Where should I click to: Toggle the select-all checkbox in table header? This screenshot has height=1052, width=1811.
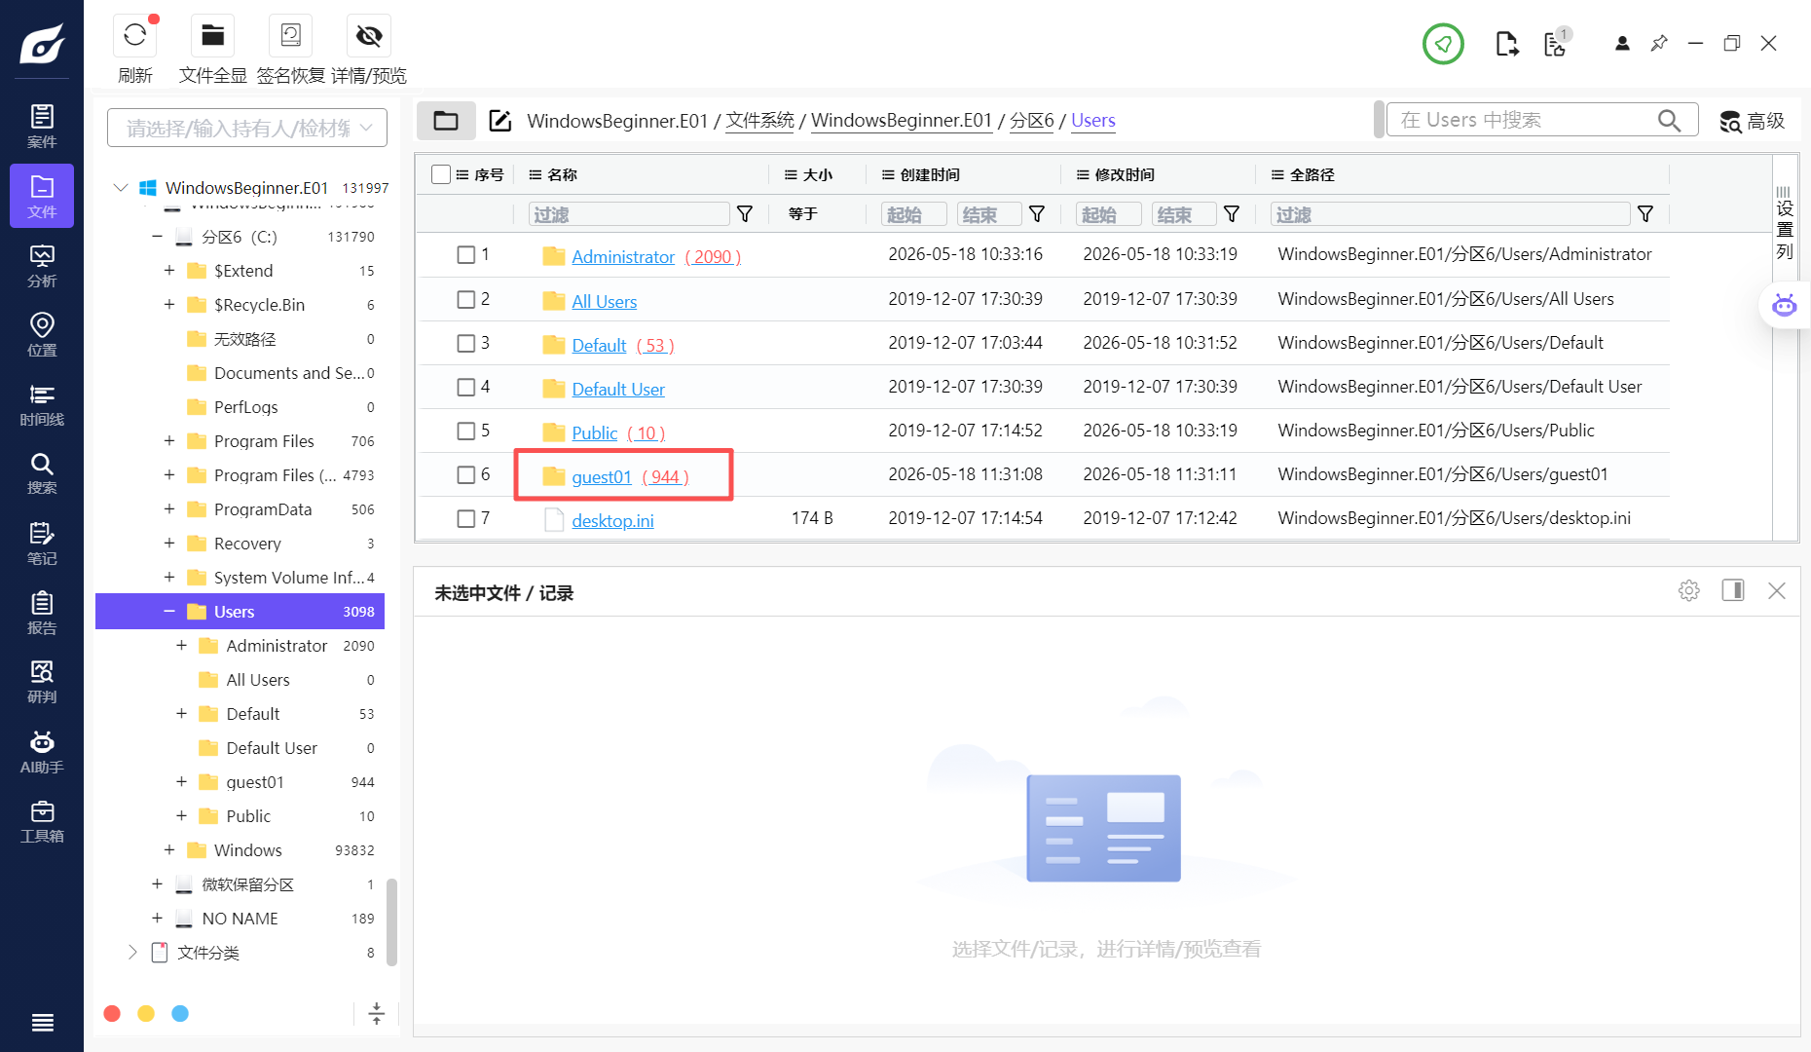point(441,174)
